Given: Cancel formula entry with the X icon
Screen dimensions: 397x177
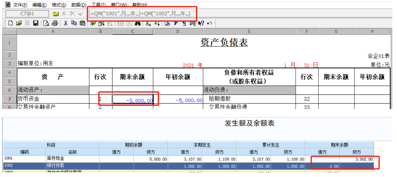Looking at the screenshot, I should (72, 14).
